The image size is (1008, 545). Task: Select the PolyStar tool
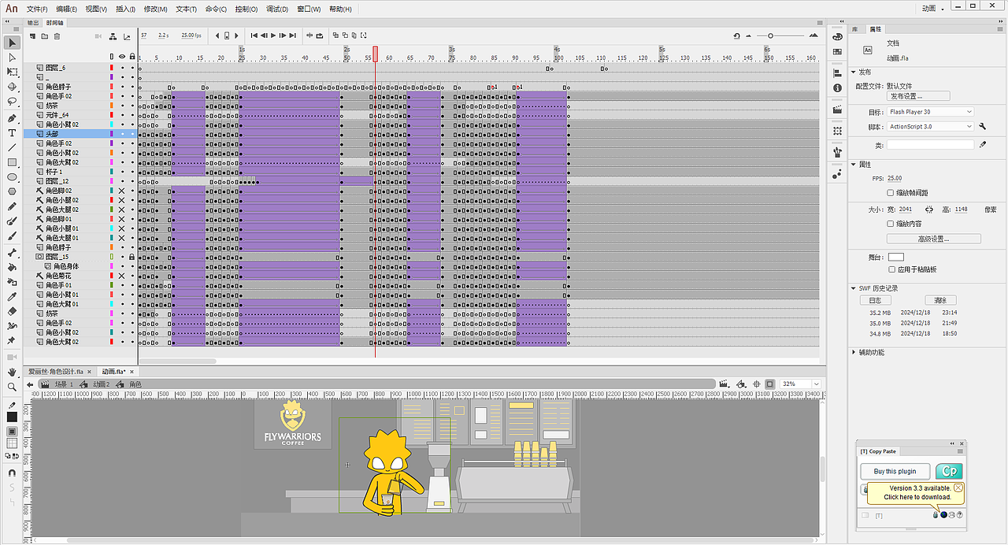click(x=12, y=191)
